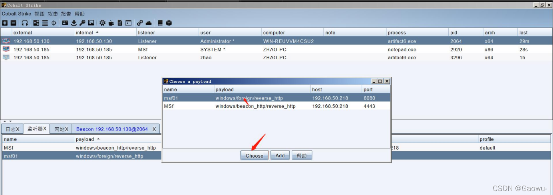Sort sessions by internal column header

[x=105, y=33]
